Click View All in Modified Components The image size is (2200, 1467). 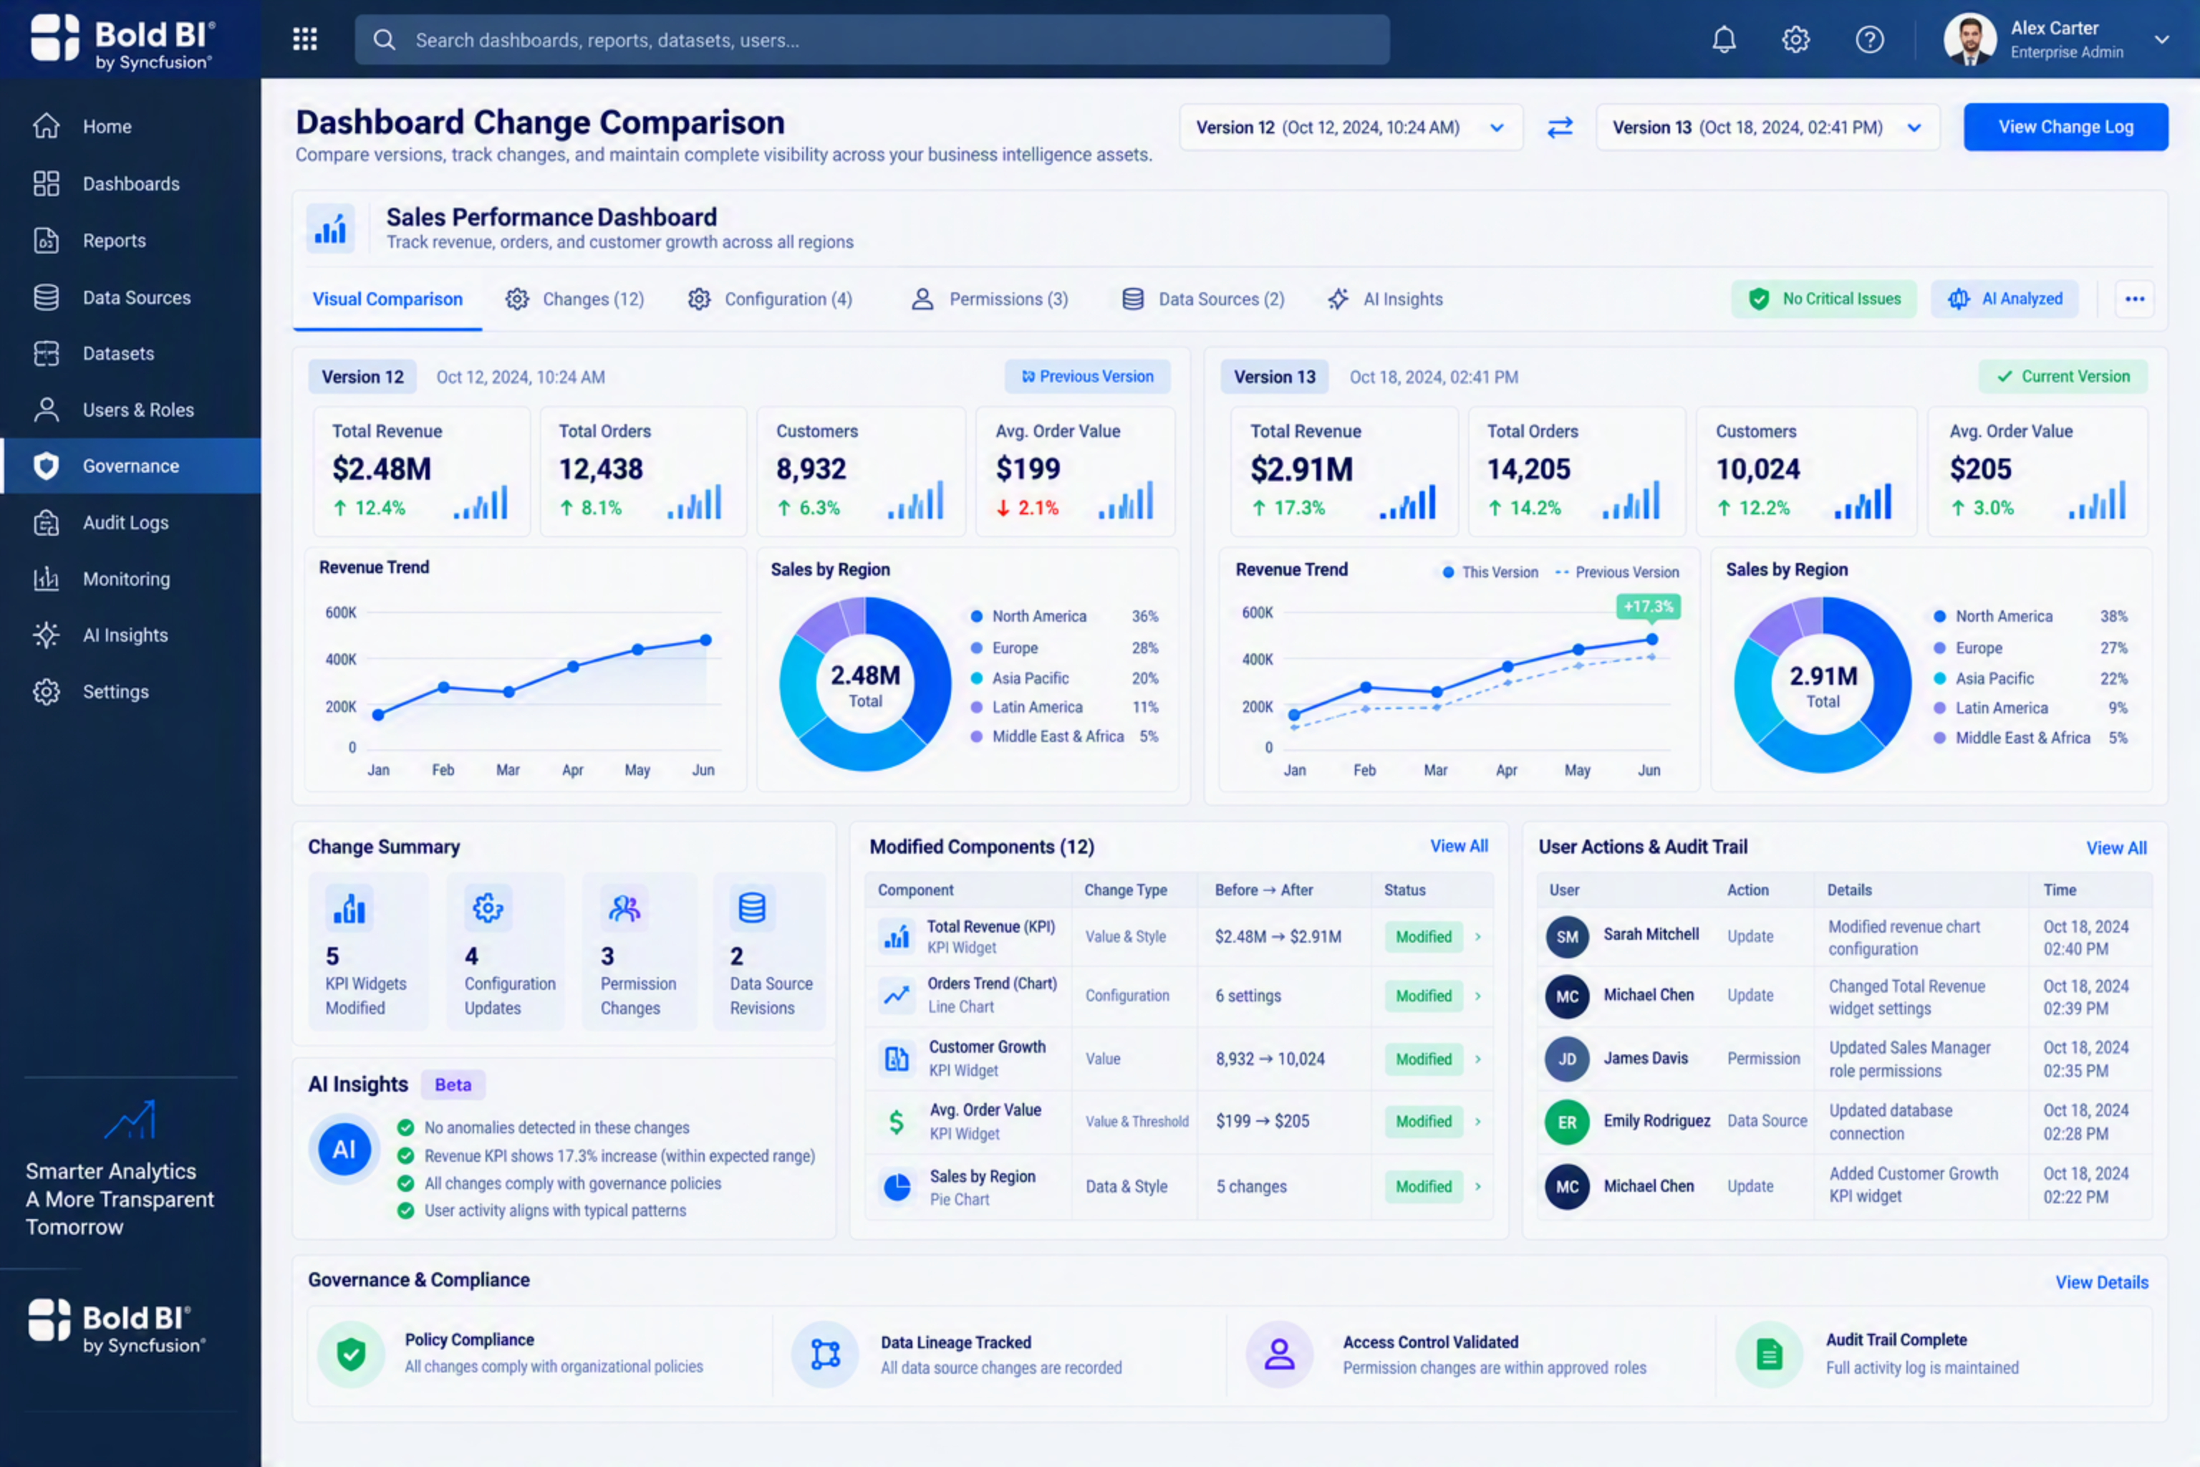pyautogui.click(x=1458, y=846)
